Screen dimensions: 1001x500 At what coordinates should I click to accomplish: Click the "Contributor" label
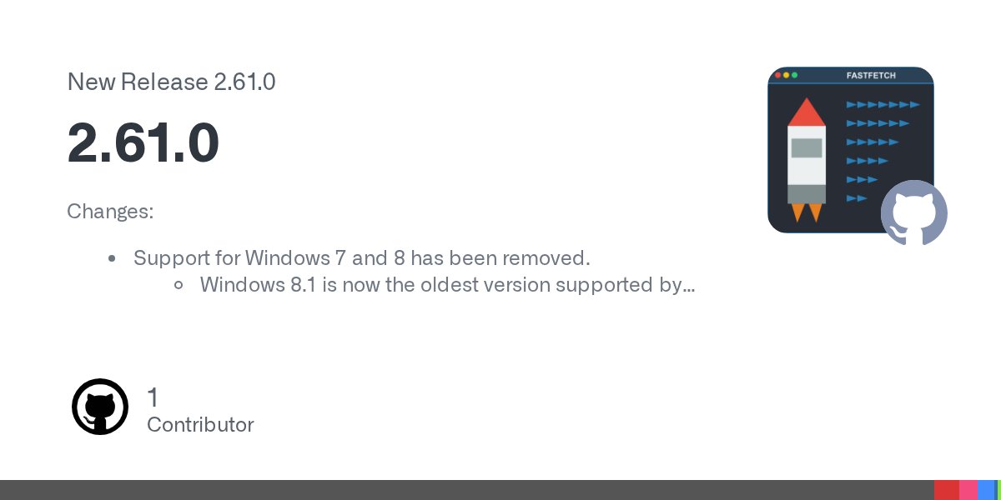(x=200, y=424)
